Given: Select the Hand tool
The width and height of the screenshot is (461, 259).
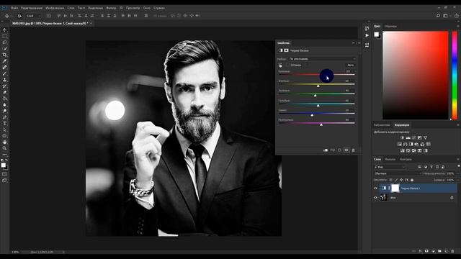Looking at the screenshot, I should point(4,142).
